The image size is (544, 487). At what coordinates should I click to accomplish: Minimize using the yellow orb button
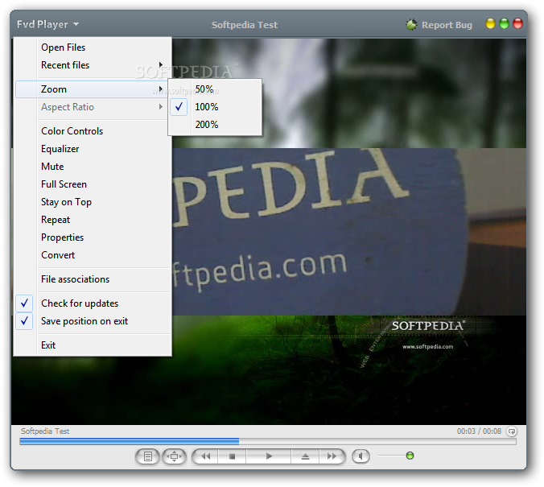point(490,23)
